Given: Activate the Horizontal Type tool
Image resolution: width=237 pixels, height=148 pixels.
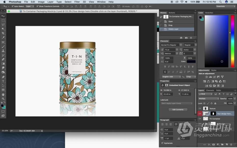Looking at the screenshot, I should pyautogui.click(x=3, y=81).
